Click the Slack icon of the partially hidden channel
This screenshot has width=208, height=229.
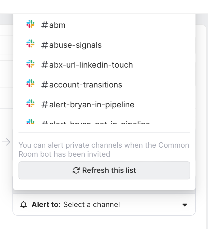[x=30, y=122]
